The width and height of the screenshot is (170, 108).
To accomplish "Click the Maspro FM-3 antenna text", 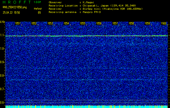I will (x=92, y=12).
